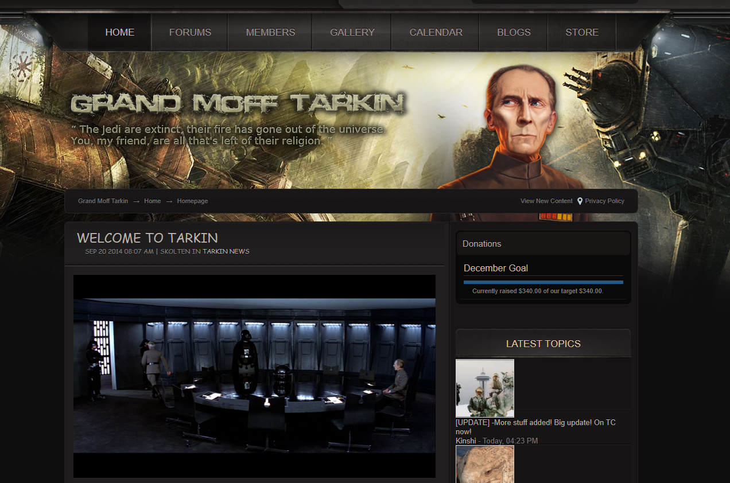Go to the BLOGS tab

coord(514,32)
